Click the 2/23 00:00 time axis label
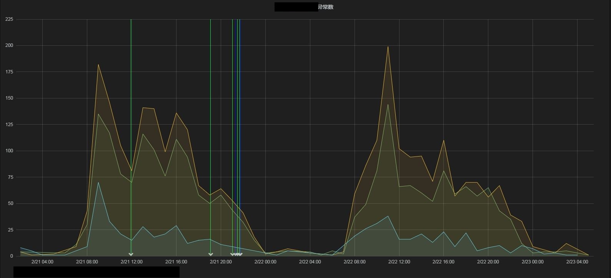 click(533, 262)
